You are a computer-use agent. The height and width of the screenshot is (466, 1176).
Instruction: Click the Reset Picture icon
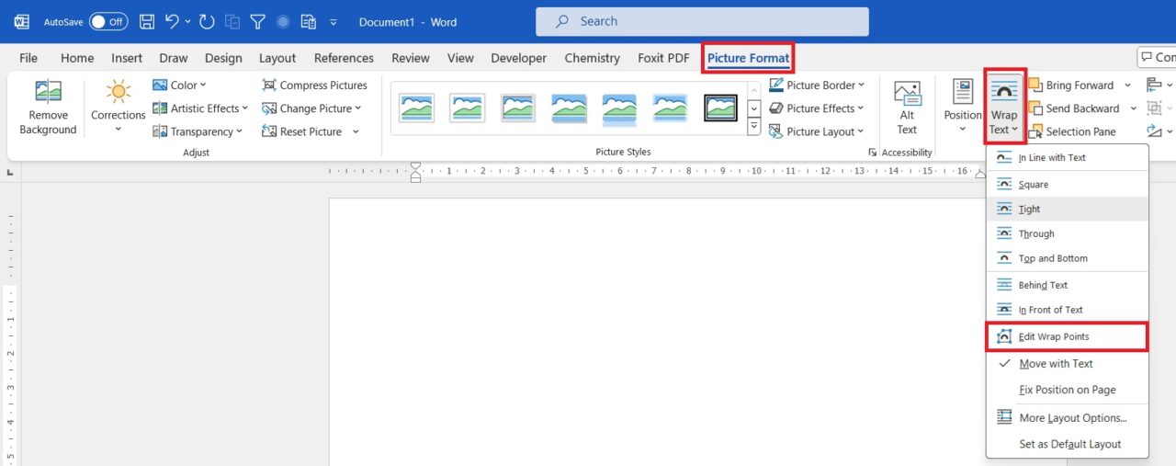(269, 131)
